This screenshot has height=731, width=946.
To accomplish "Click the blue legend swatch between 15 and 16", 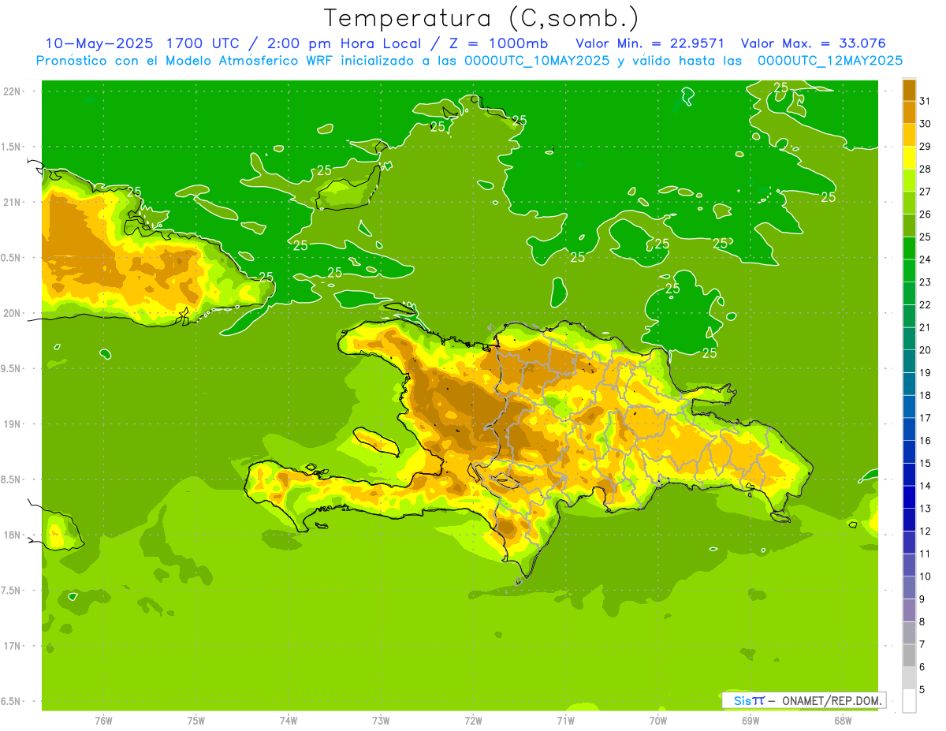I will pyautogui.click(x=909, y=452).
